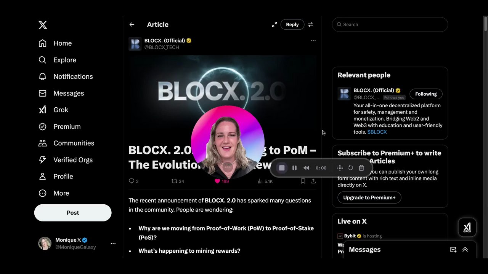This screenshot has width=488, height=274.
Task: Click the magnifier icon in the Search box
Action: pyautogui.click(x=339, y=24)
